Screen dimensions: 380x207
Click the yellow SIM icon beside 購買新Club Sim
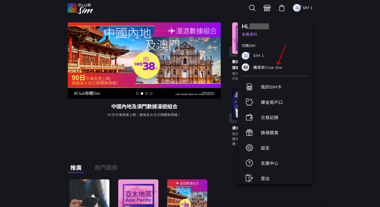coord(246,67)
